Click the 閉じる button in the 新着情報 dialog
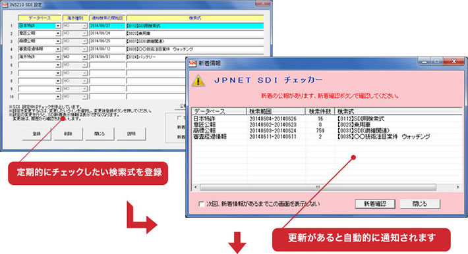The width and height of the screenshot is (468, 254). 420,204
